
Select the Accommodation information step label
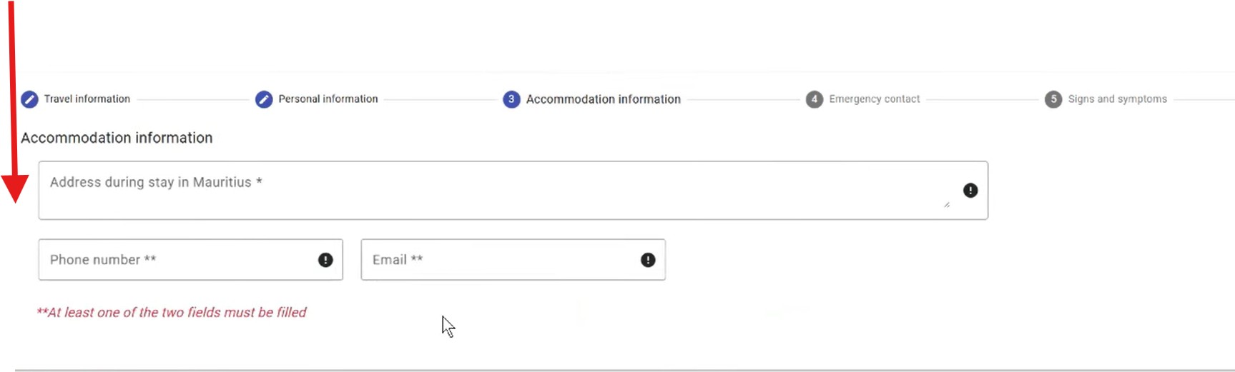click(x=604, y=99)
